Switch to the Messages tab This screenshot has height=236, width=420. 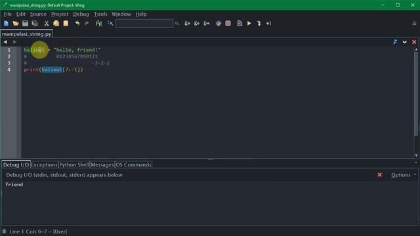point(102,165)
